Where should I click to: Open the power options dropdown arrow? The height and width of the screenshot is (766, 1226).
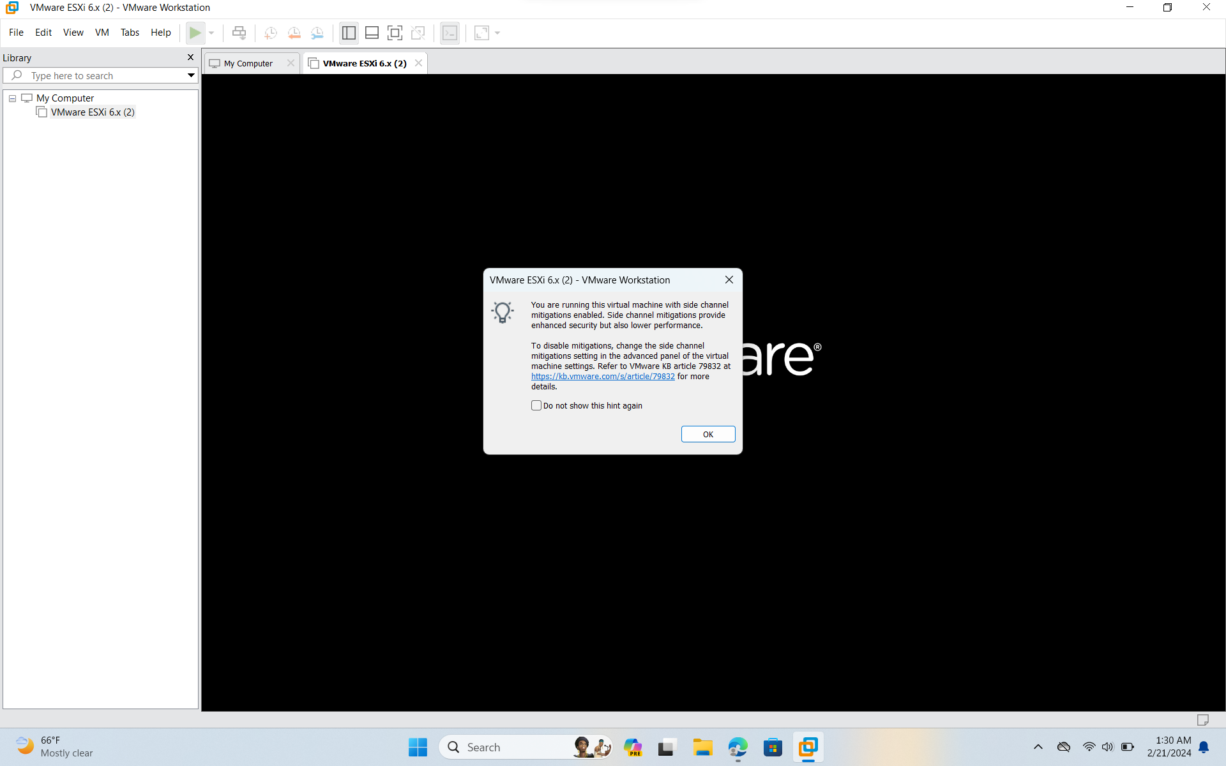pos(211,33)
